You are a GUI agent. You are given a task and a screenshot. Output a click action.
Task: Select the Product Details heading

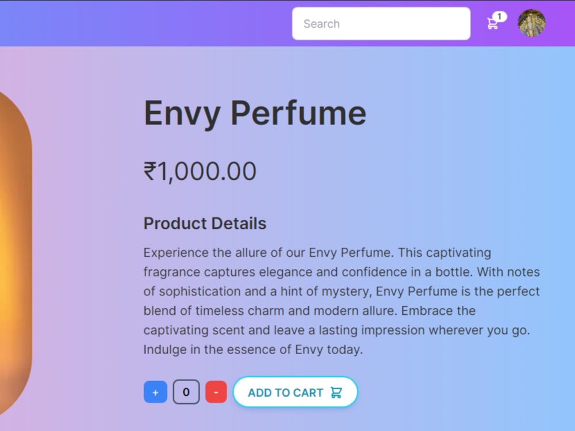[205, 224]
